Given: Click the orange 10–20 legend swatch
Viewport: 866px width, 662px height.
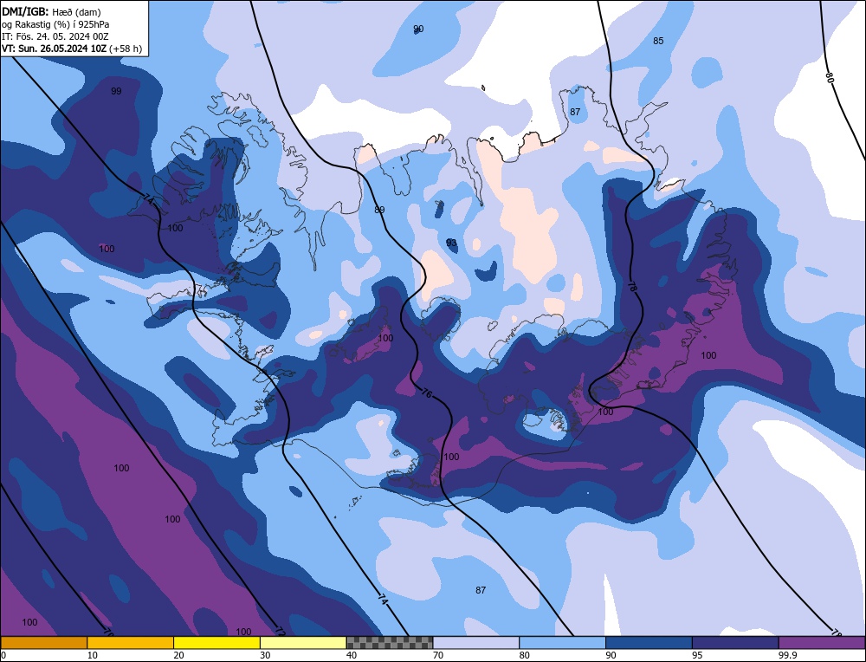Looking at the screenshot, I should pyautogui.click(x=131, y=642).
